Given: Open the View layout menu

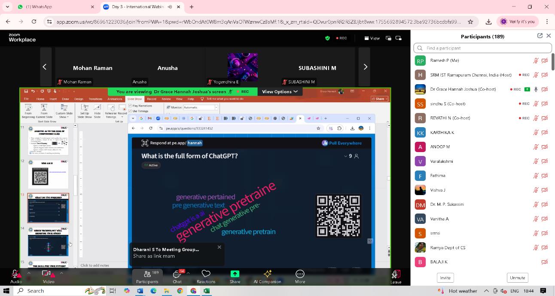Looking at the screenshot, I should point(372,38).
